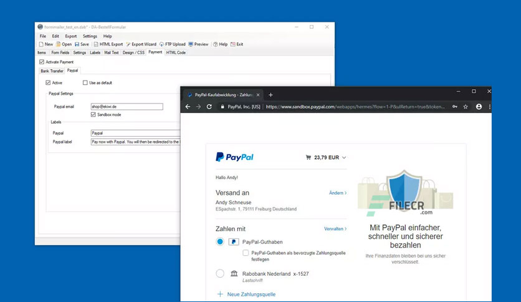
Task: Open a file with the Open toolbar icon
Action: click(59, 44)
